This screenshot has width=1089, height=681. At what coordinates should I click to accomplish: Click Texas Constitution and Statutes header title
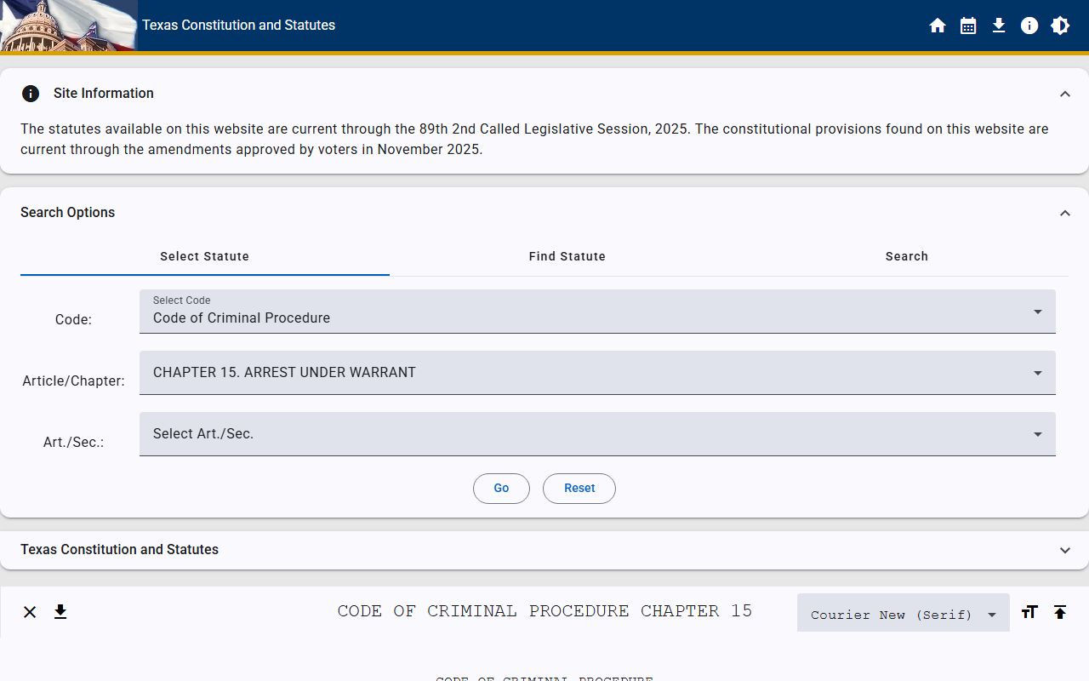(x=238, y=26)
